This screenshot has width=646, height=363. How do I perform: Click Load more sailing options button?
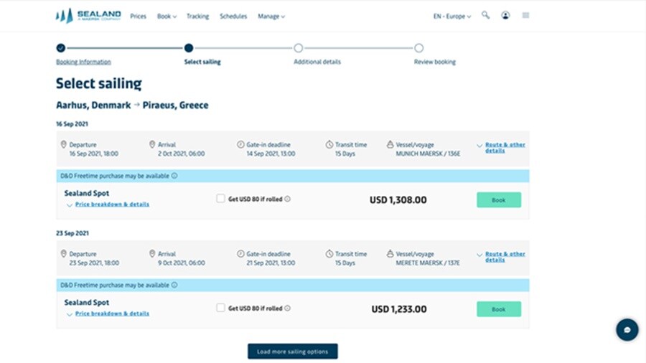[292, 352]
